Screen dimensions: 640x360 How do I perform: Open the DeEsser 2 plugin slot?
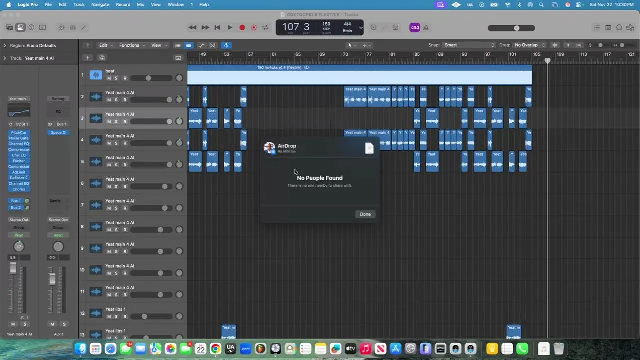click(x=19, y=178)
